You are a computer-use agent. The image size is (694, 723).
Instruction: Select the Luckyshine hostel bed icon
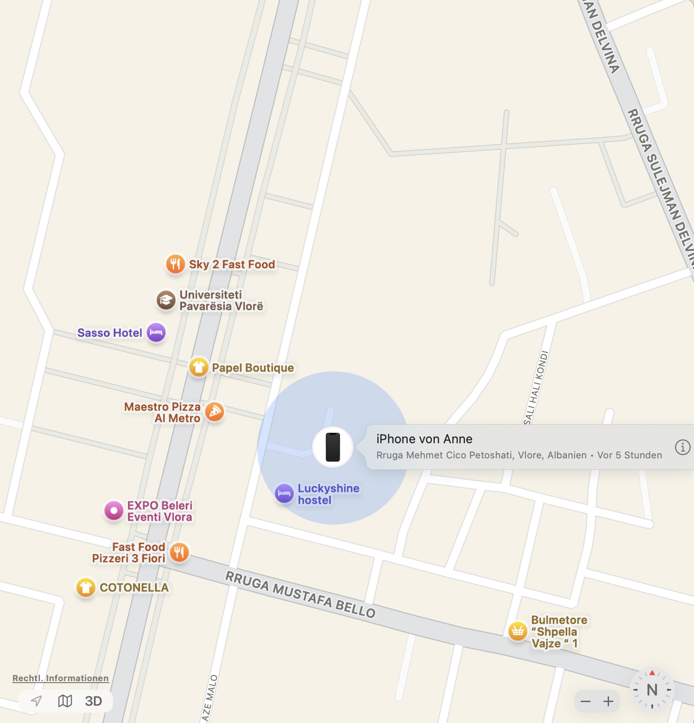coord(284,494)
